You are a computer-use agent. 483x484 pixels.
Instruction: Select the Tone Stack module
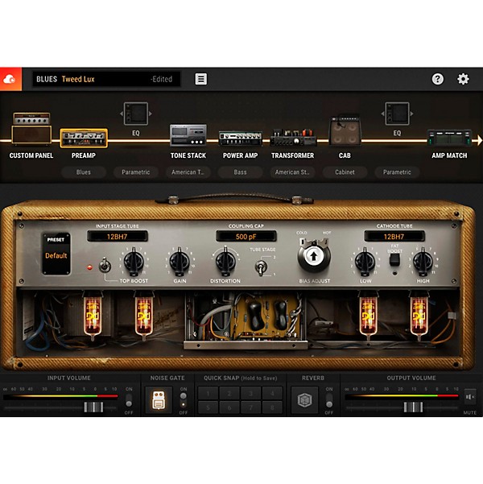[188, 135]
